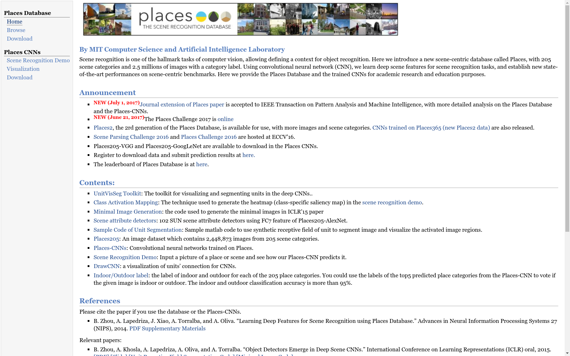Click the MIT CSAIL heading text
Screen dimensions: 570x356
click(x=182, y=49)
